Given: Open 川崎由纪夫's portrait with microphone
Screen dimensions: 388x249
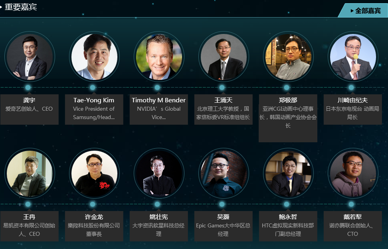Looking at the screenshot, I should click(x=353, y=57).
